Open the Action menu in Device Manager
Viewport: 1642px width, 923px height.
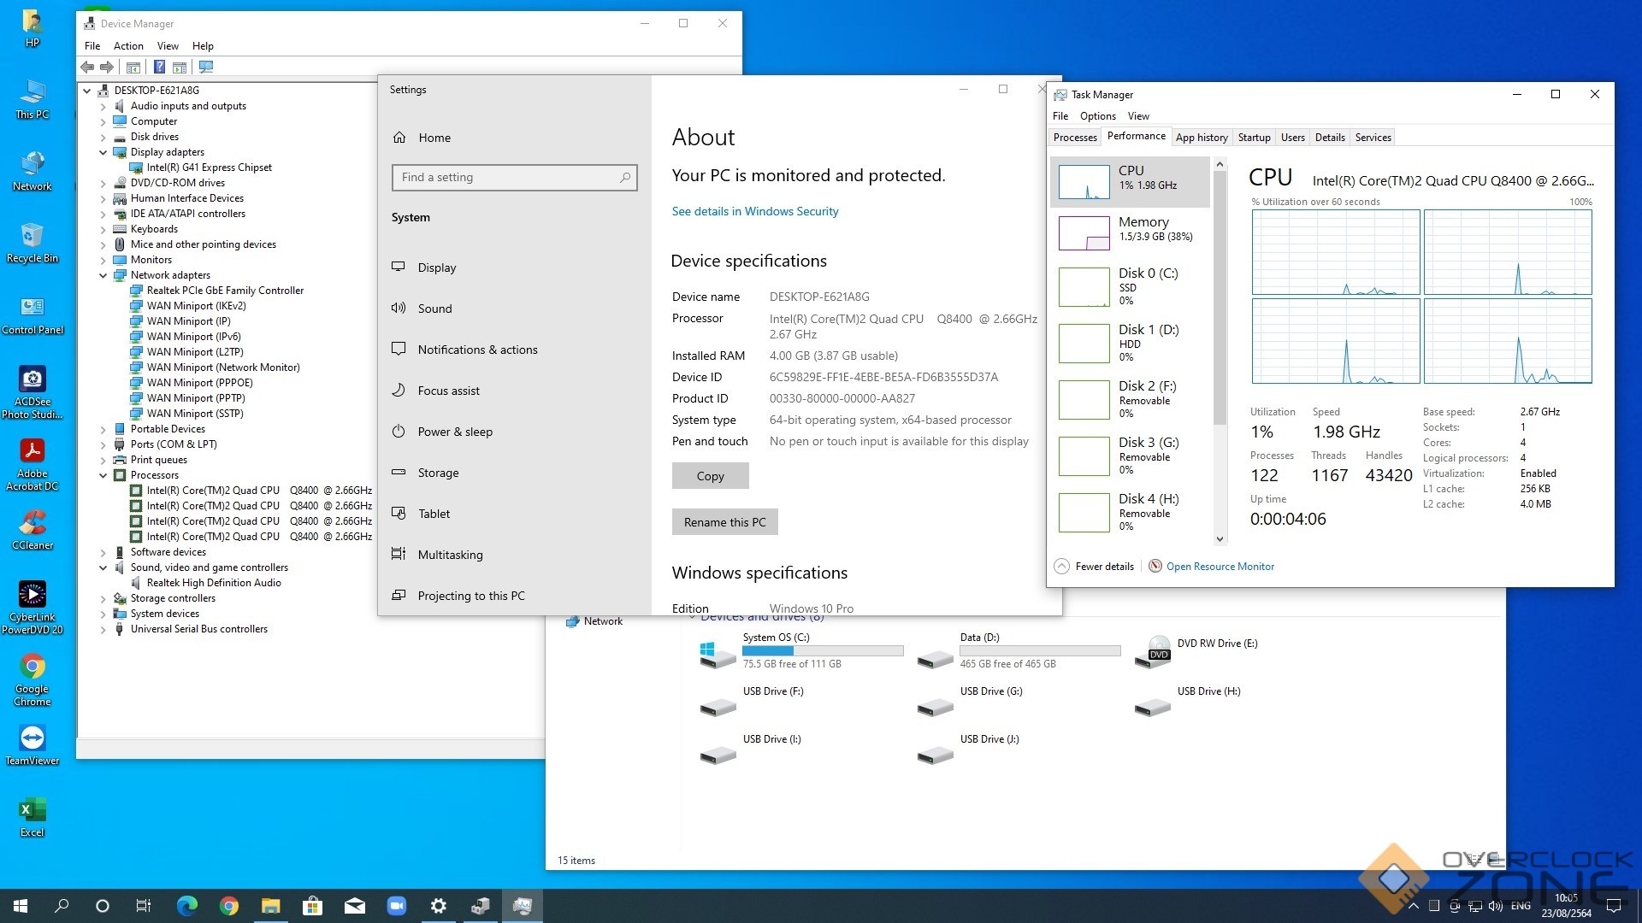[x=128, y=46]
